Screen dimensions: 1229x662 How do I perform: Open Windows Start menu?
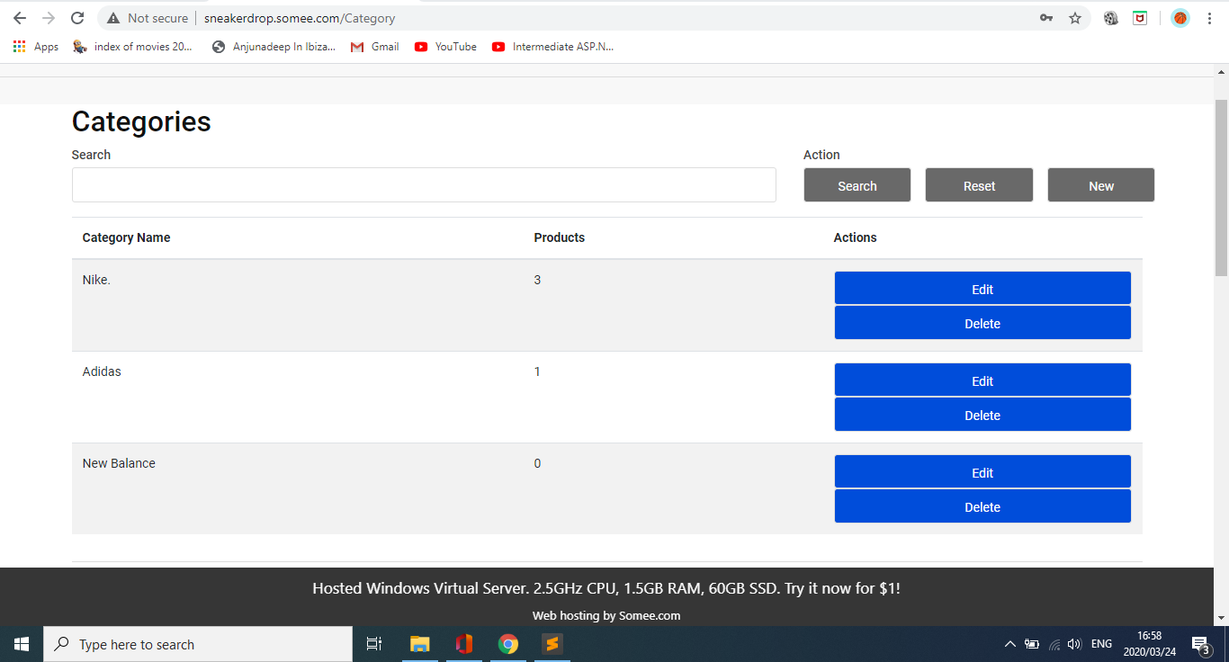coord(22,644)
